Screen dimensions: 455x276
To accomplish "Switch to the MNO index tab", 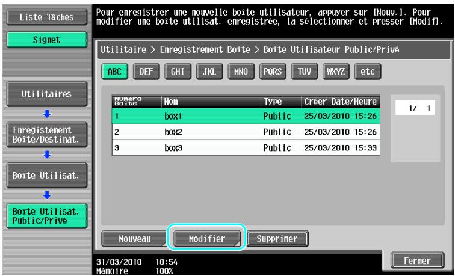I will click(241, 72).
